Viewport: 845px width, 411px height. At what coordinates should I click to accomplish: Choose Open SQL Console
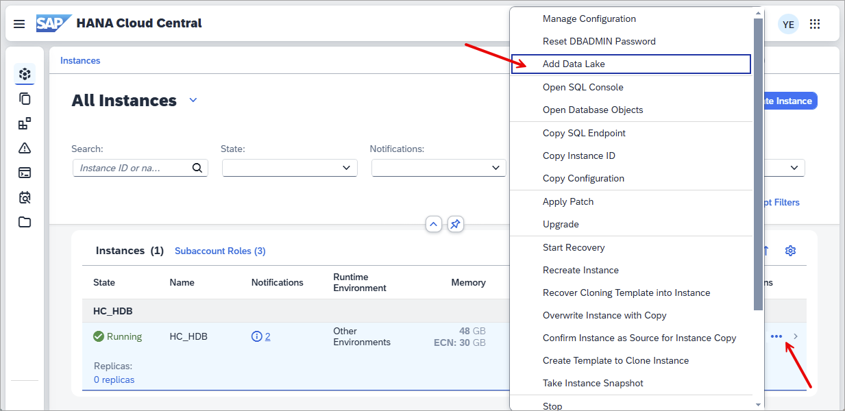(x=632, y=87)
